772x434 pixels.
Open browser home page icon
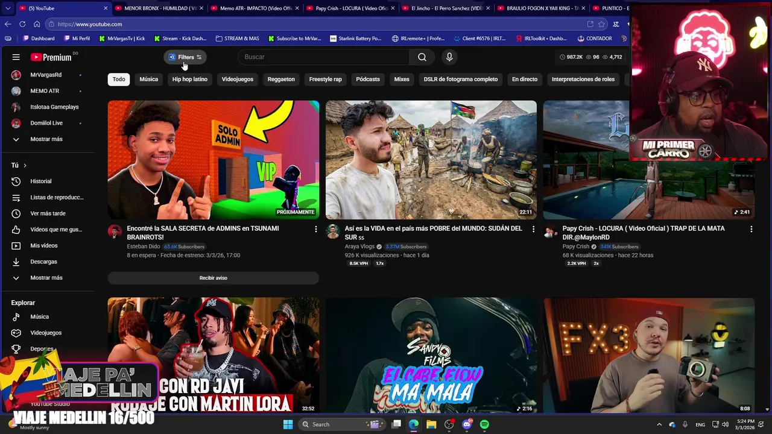point(37,24)
